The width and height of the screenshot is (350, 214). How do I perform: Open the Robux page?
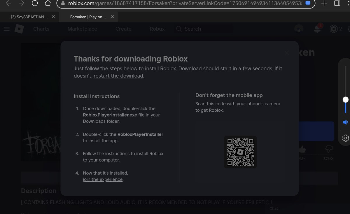[x=157, y=29]
